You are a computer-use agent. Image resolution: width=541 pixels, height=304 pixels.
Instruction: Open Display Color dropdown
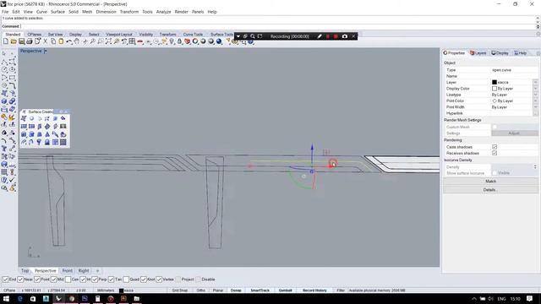(x=535, y=88)
